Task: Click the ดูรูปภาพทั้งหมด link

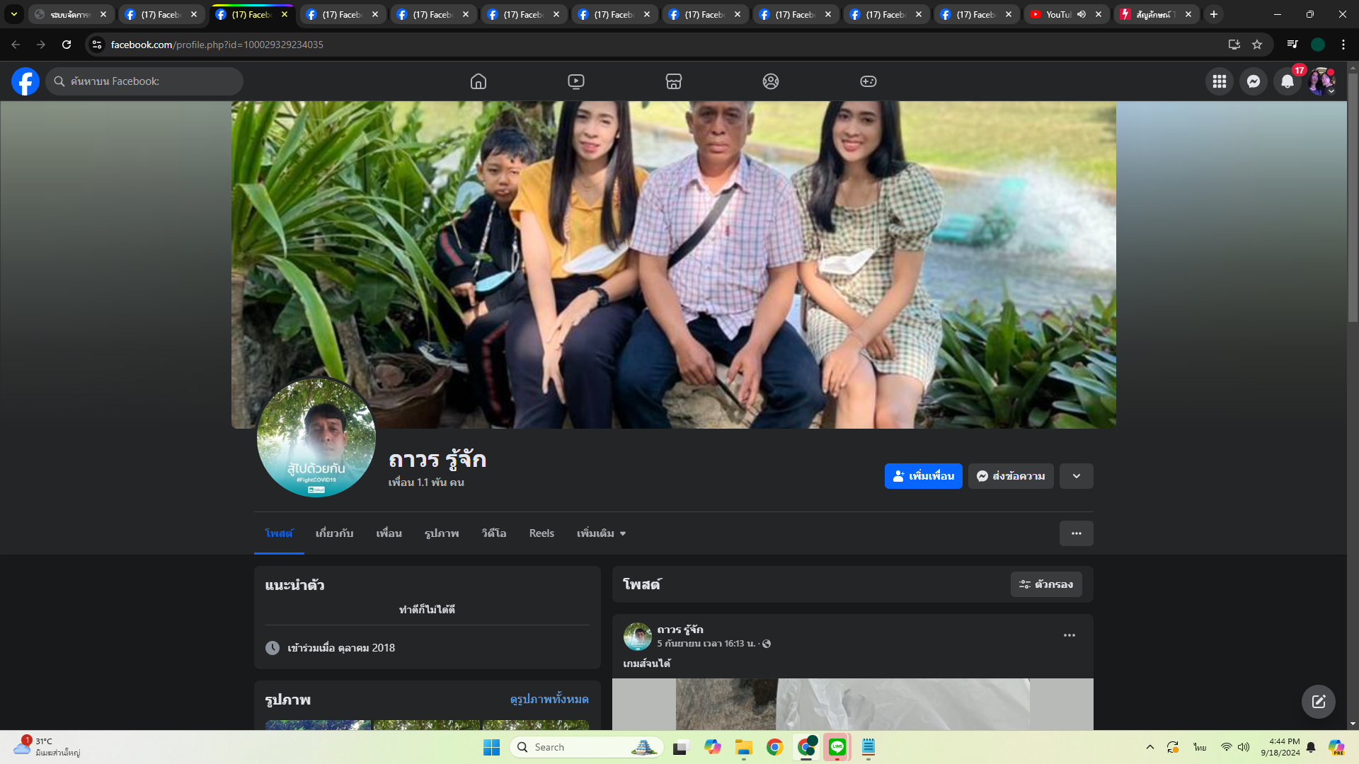Action: click(549, 699)
